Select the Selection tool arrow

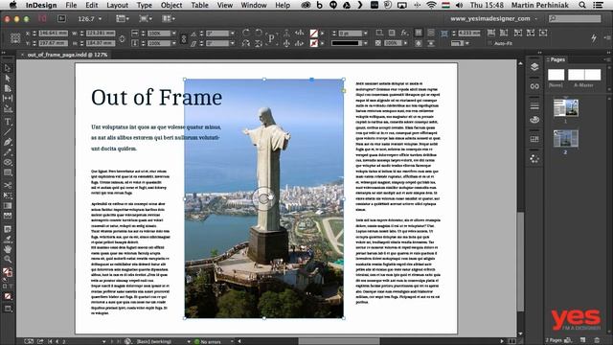click(x=8, y=68)
